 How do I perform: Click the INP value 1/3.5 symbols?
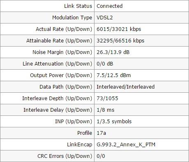pos(114,122)
